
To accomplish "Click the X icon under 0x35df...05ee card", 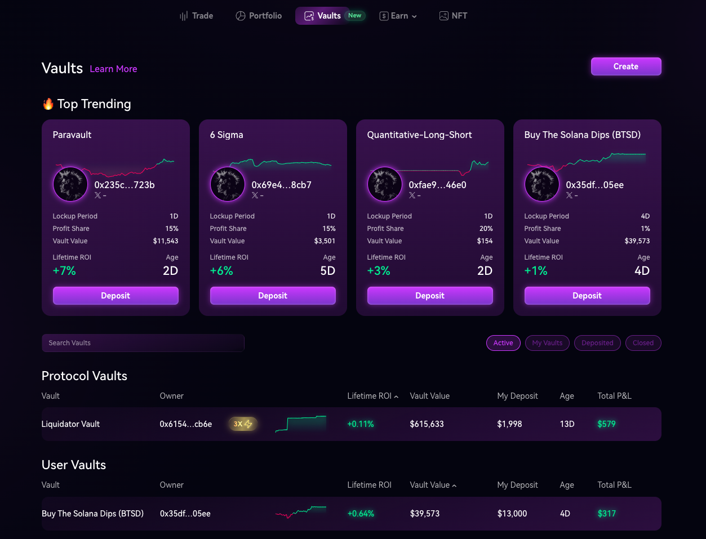I will [570, 195].
